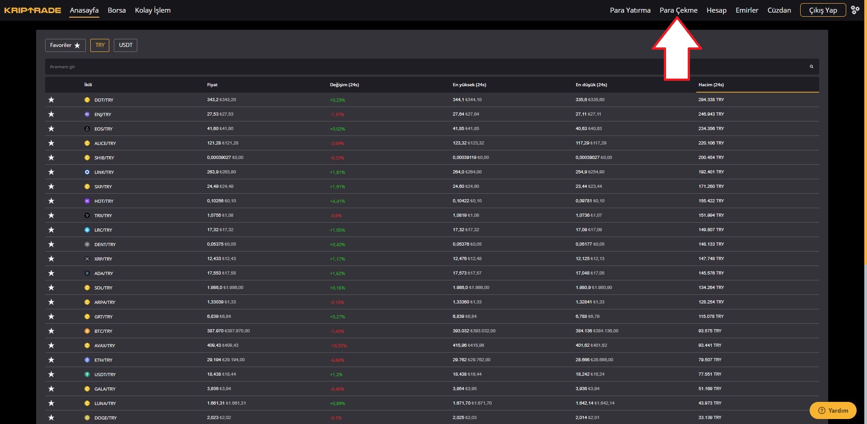Toggle favorite star for DOGE/TRY
The width and height of the screenshot is (867, 424).
click(x=51, y=418)
